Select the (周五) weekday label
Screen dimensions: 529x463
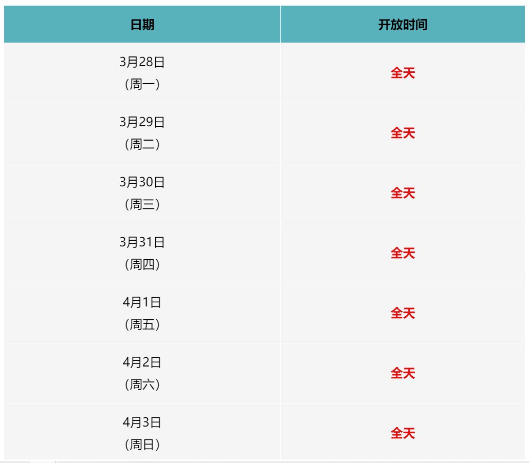pyautogui.click(x=142, y=324)
